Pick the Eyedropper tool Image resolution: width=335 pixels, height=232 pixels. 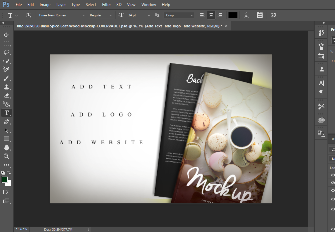click(6, 69)
